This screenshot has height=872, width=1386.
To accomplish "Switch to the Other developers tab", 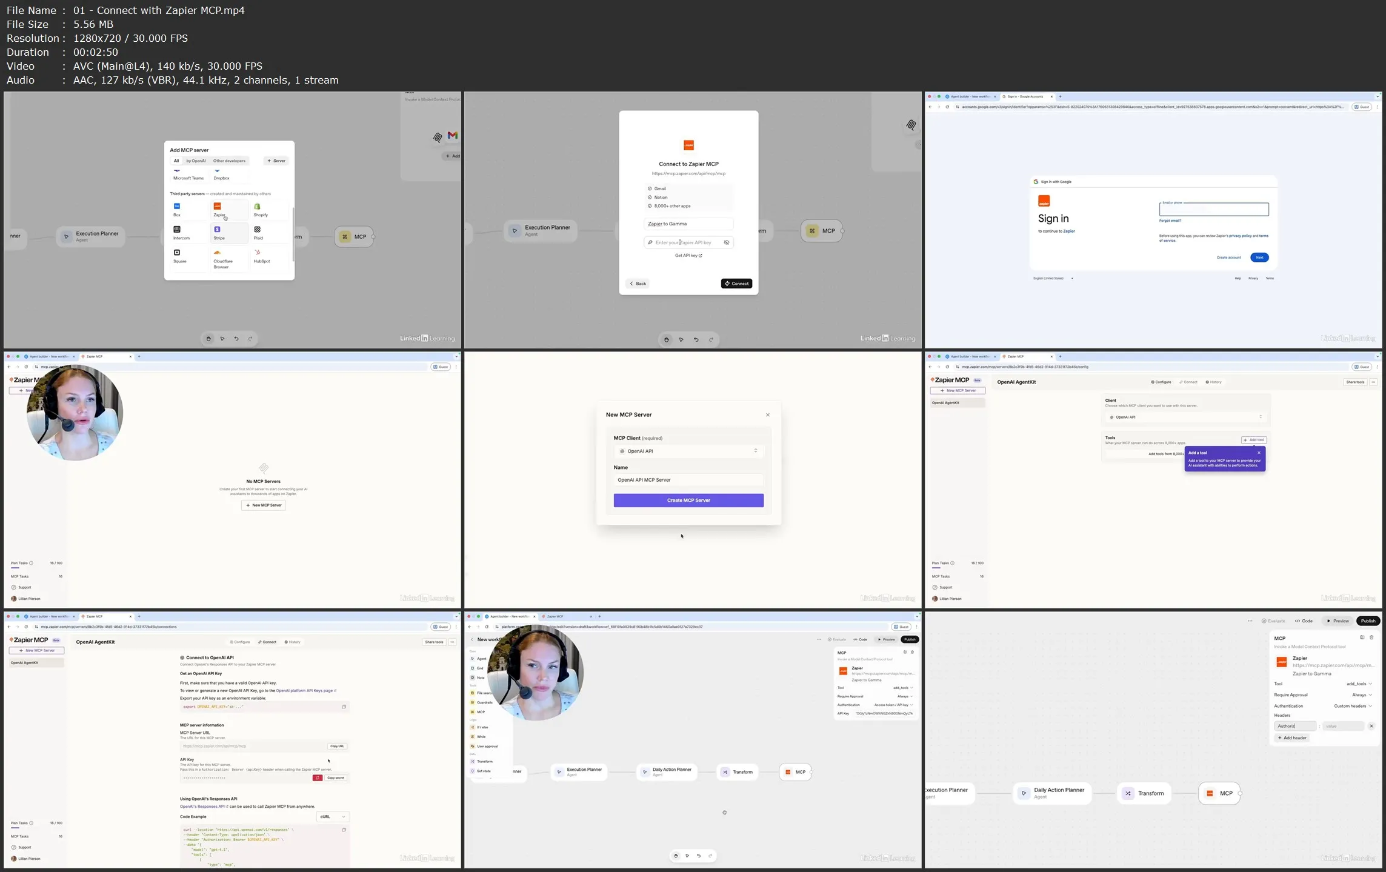I will click(229, 161).
